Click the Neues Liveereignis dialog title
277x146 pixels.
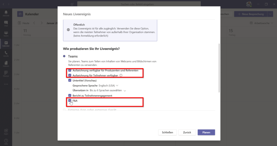(x=77, y=14)
